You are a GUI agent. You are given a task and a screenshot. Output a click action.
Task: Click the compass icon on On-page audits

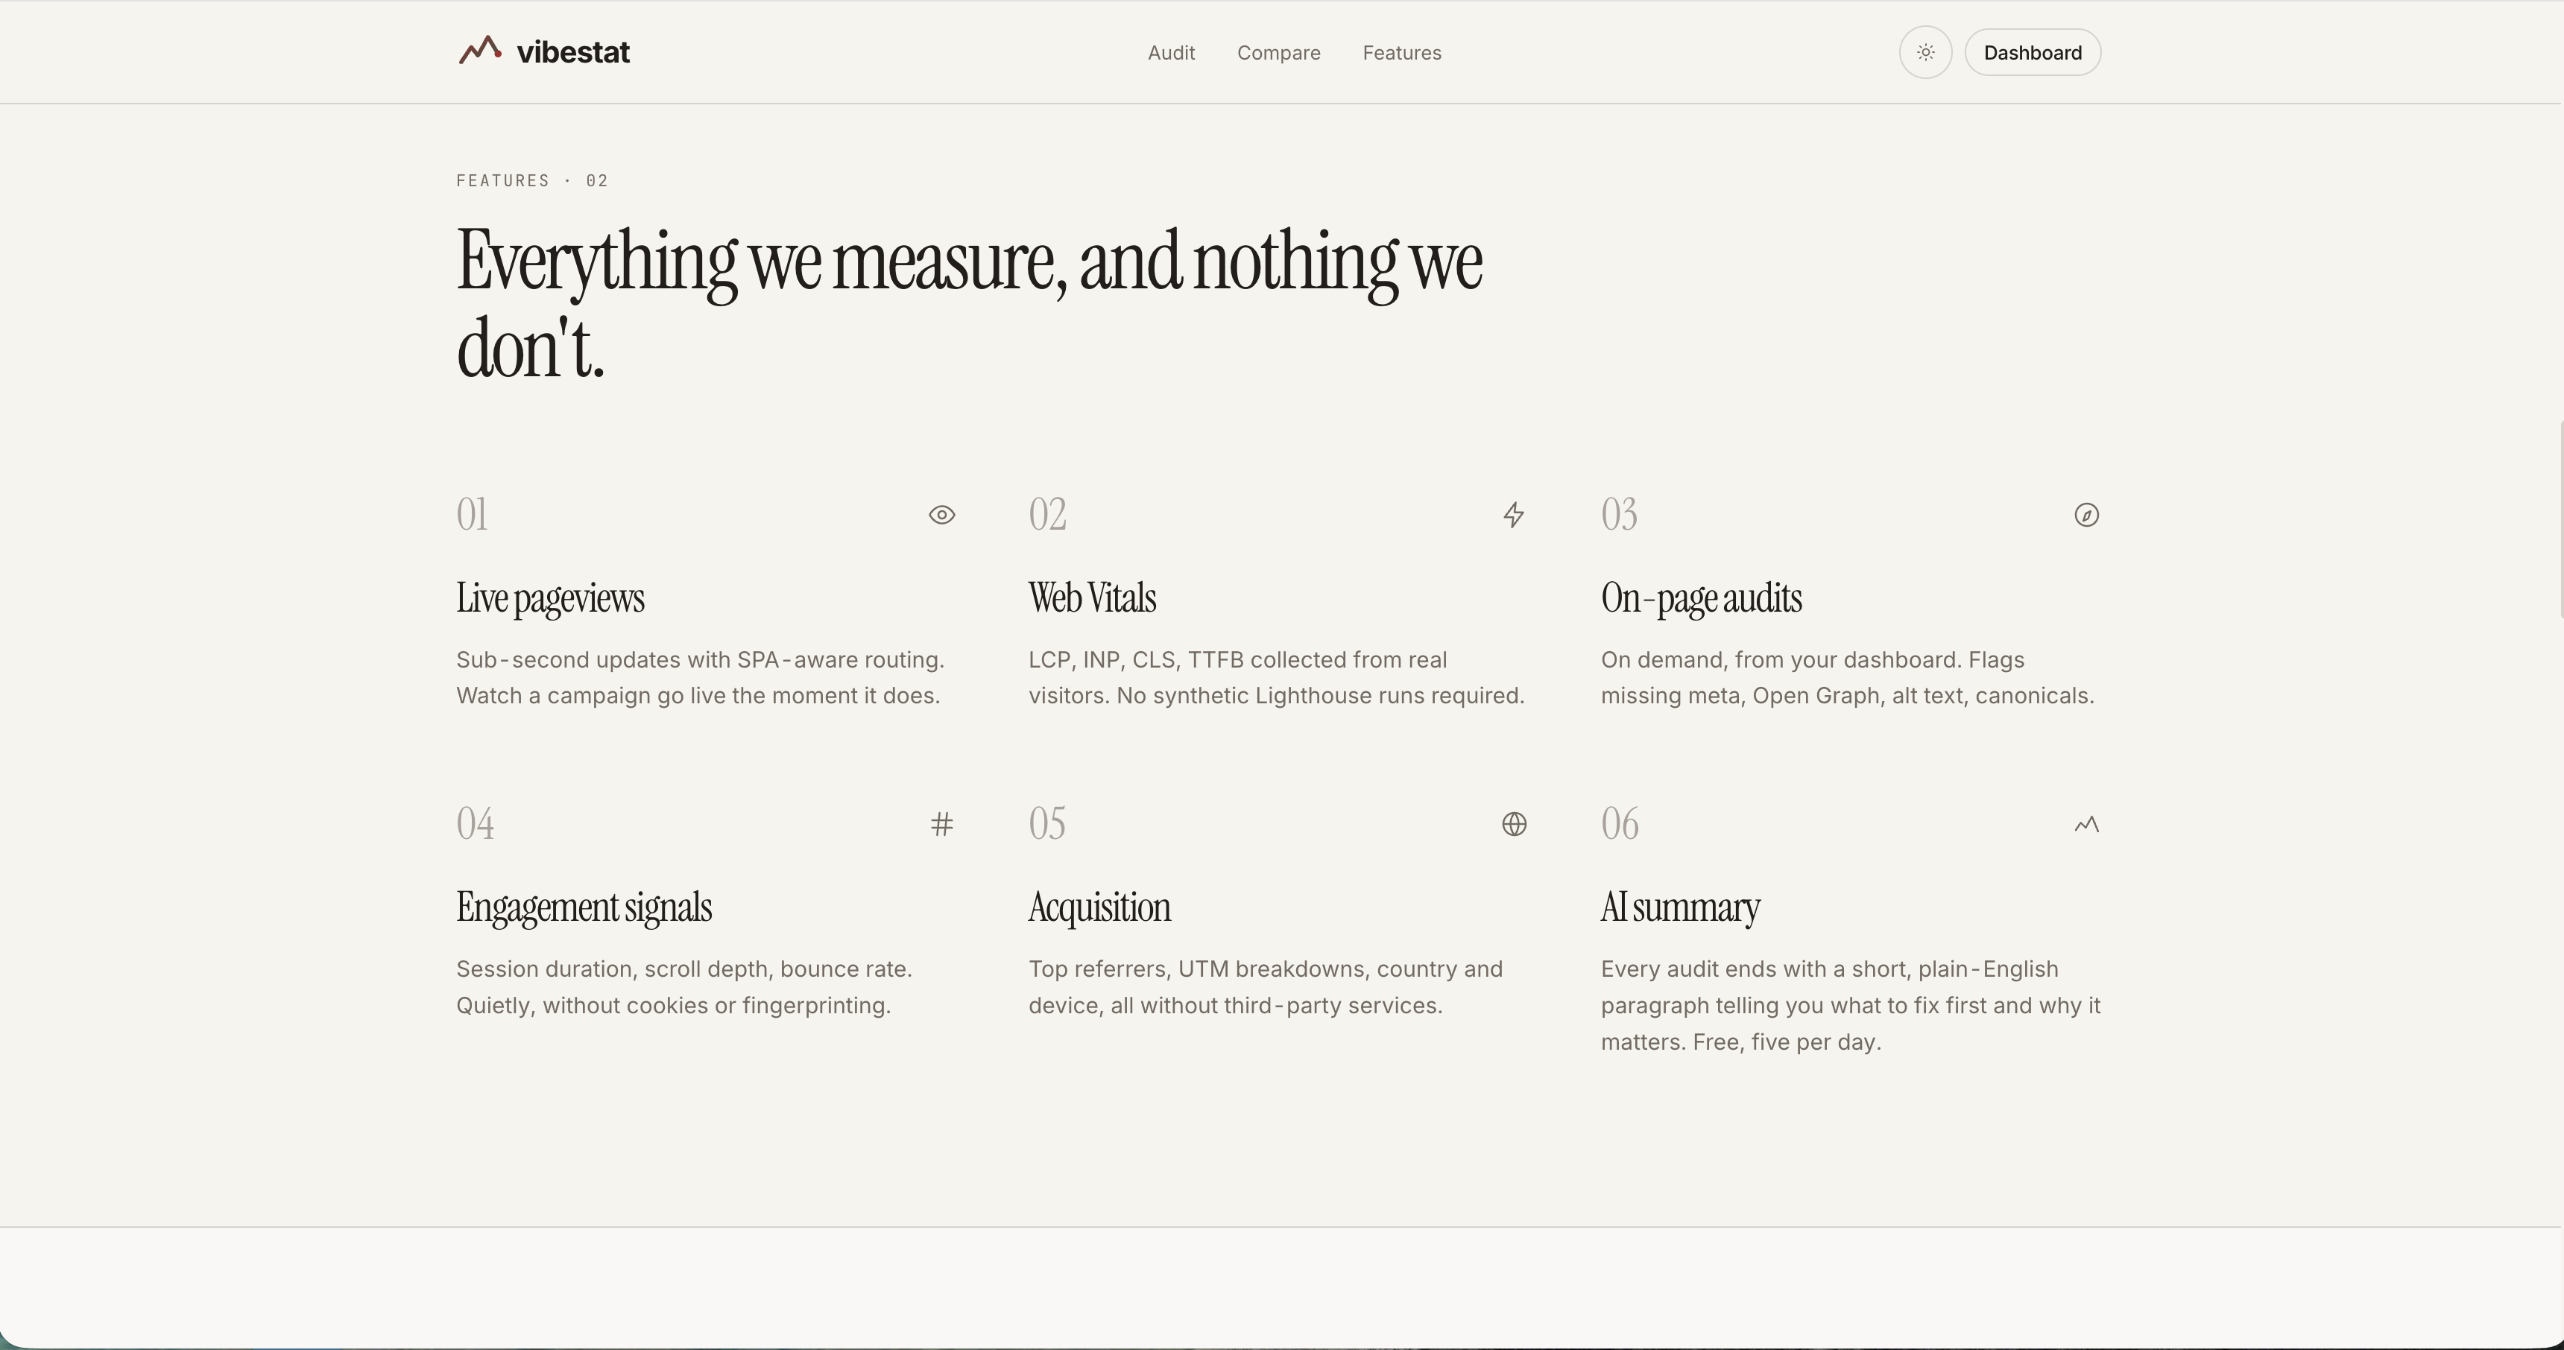coord(2086,516)
